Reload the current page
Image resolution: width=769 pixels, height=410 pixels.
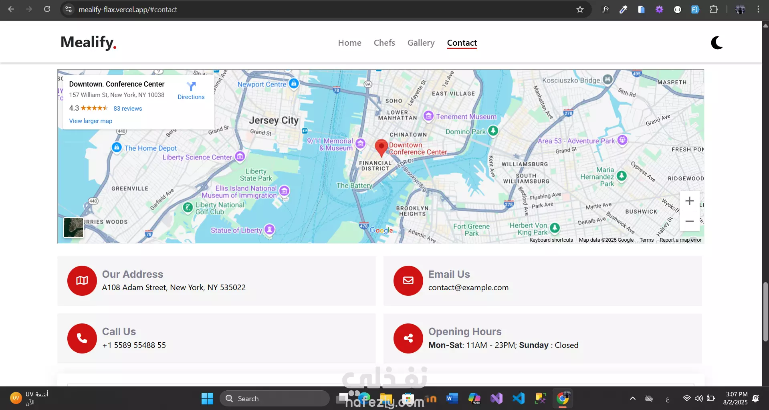[47, 9]
